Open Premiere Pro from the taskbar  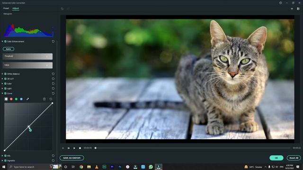point(112,167)
